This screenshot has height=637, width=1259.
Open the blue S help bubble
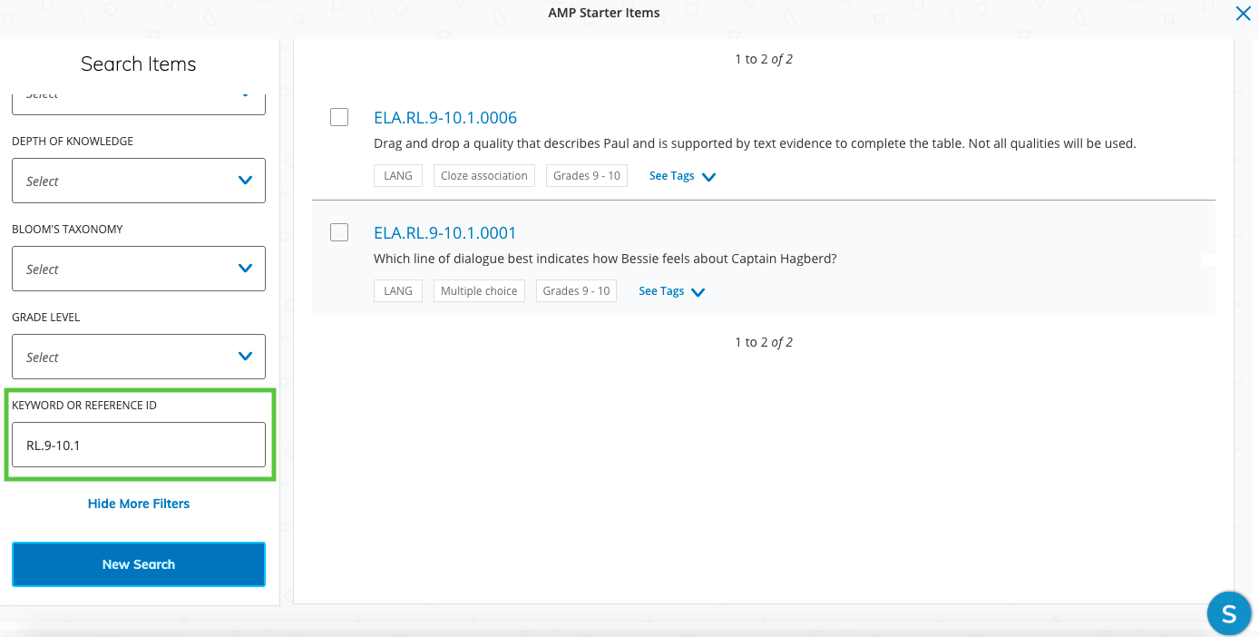[x=1229, y=613]
